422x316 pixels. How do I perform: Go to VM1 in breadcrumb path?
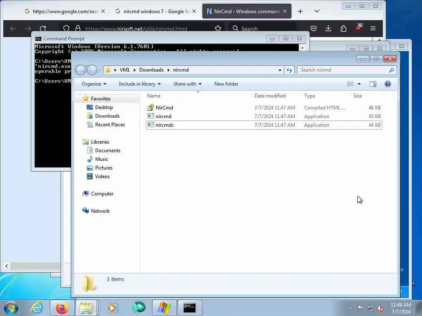point(124,70)
